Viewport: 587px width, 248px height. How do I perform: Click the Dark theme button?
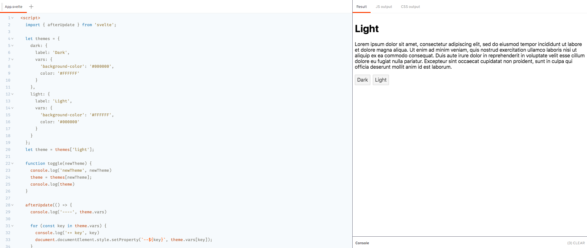click(x=362, y=80)
